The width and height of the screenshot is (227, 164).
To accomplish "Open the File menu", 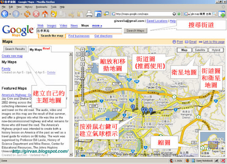I will coord(4,7).
